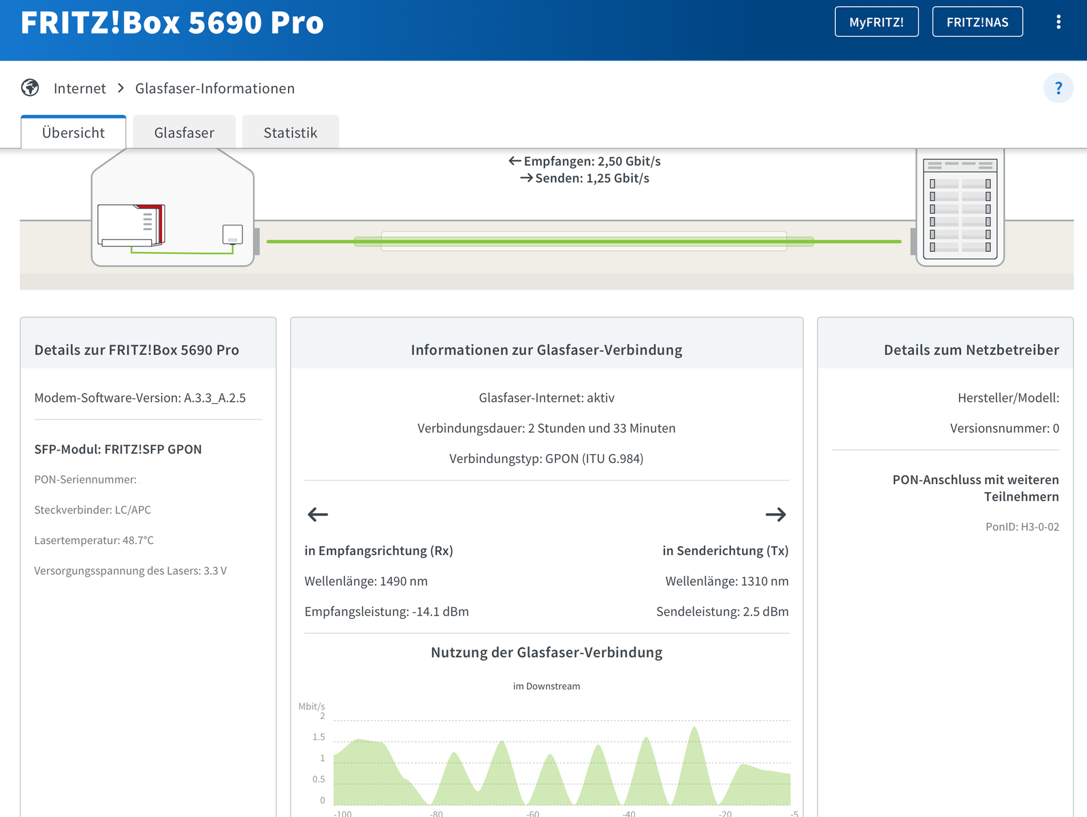Click the green fiber cable line

584,241
